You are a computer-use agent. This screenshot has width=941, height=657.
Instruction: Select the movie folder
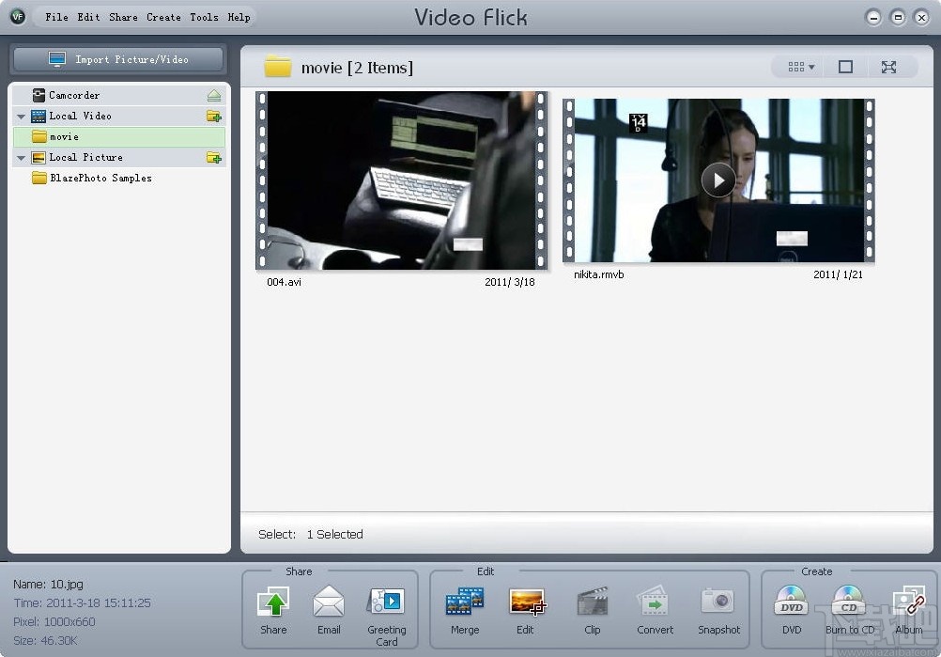coord(119,137)
